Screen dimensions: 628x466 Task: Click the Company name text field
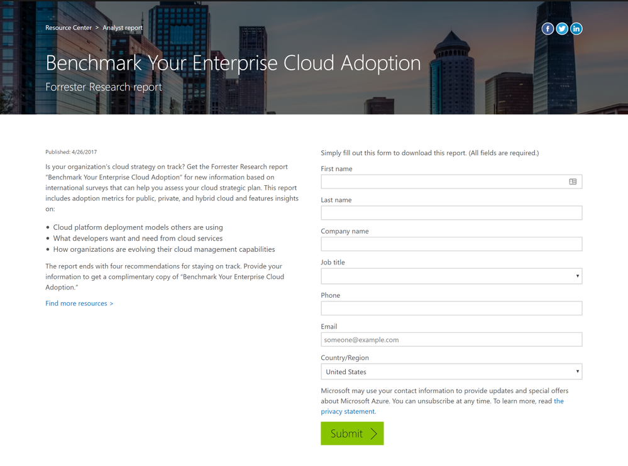click(451, 244)
